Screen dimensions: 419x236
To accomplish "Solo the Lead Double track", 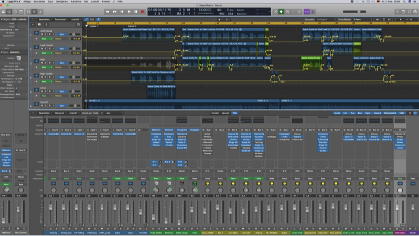I will [46, 49].
